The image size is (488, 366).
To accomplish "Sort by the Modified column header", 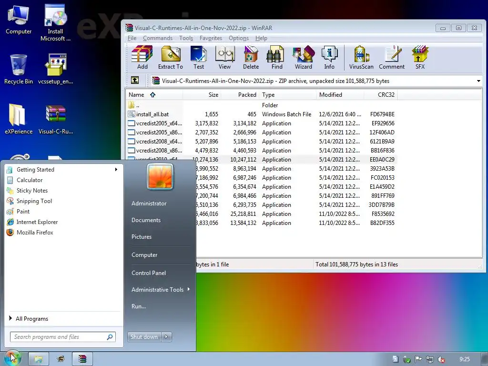I will [x=340, y=95].
